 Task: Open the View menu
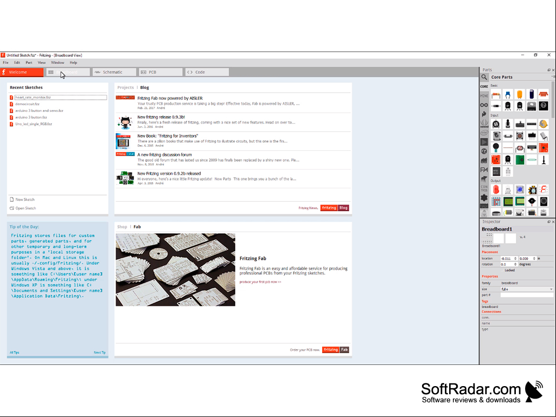41,63
